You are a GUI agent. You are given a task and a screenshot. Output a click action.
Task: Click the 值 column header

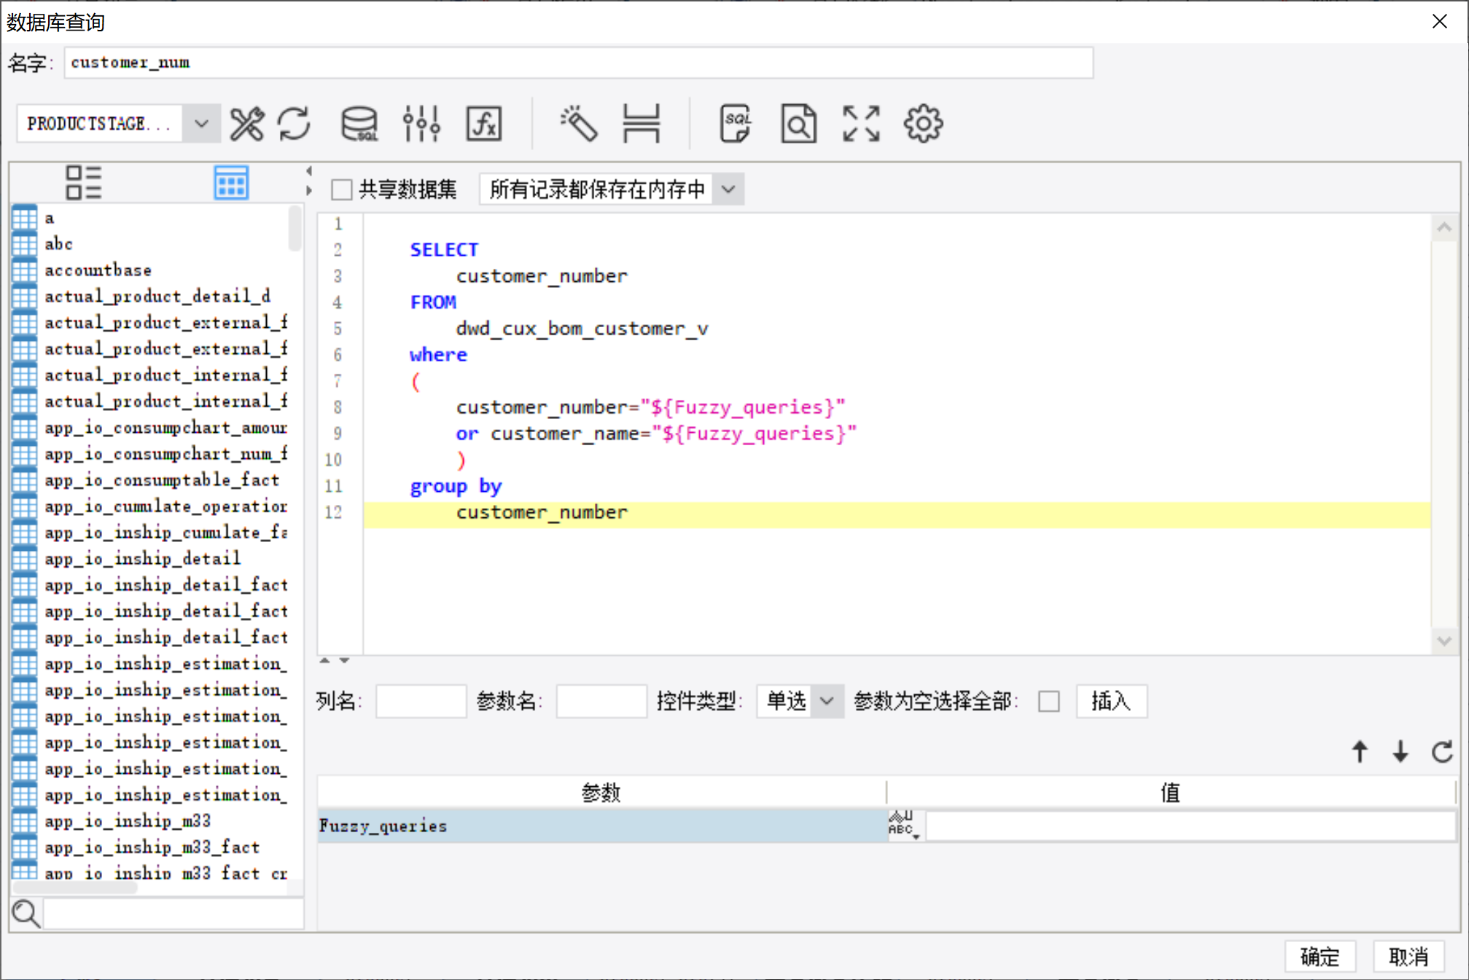pos(1171,792)
